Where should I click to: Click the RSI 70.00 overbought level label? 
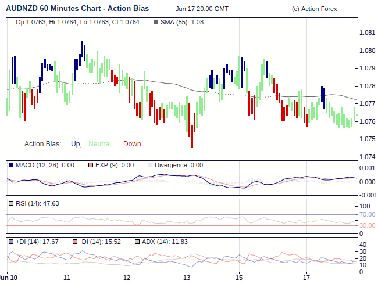click(x=368, y=215)
